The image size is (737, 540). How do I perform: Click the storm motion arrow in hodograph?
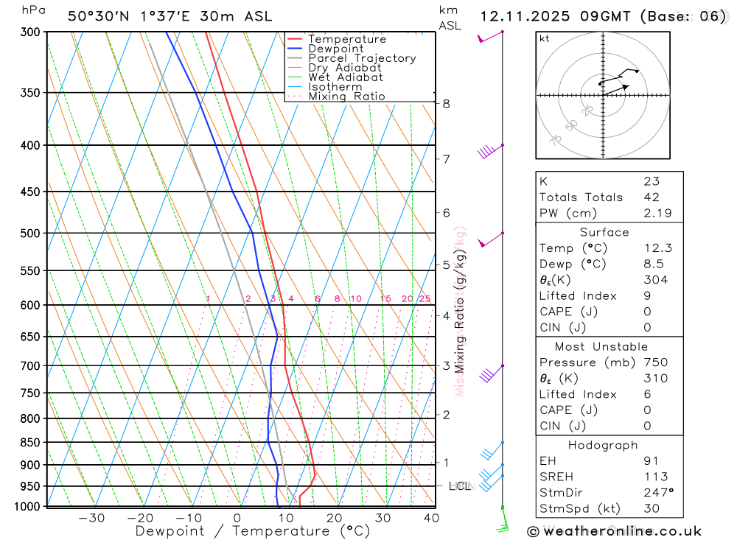pos(615,90)
